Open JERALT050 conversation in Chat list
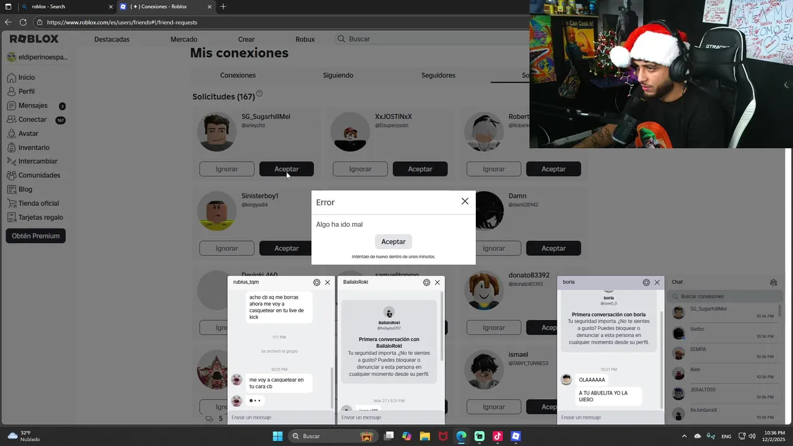This screenshot has width=793, height=446. click(723, 393)
